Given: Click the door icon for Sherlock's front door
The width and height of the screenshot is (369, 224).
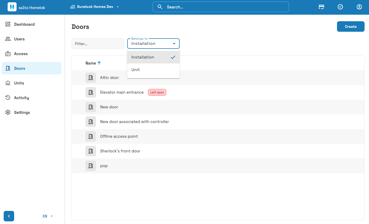Looking at the screenshot, I should (91, 151).
